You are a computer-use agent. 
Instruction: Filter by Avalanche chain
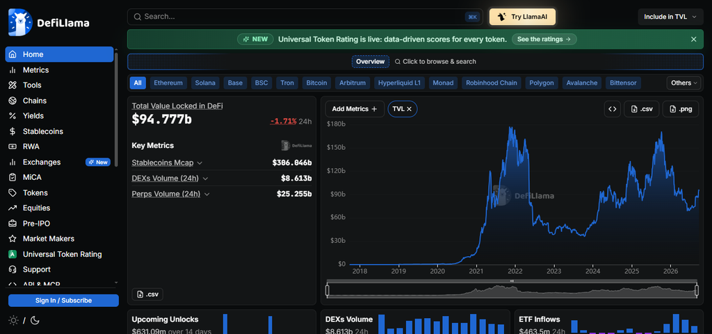click(582, 83)
